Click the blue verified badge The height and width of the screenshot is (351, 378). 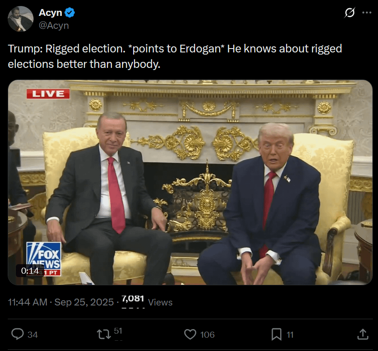[70, 12]
